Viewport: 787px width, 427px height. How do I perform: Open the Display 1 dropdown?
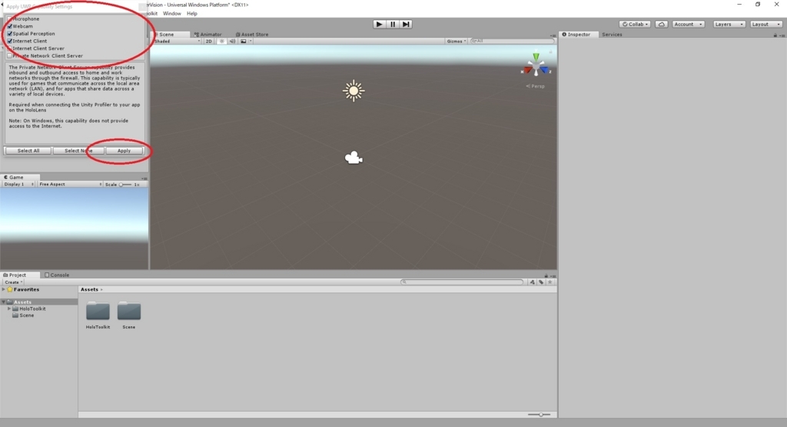(x=18, y=185)
